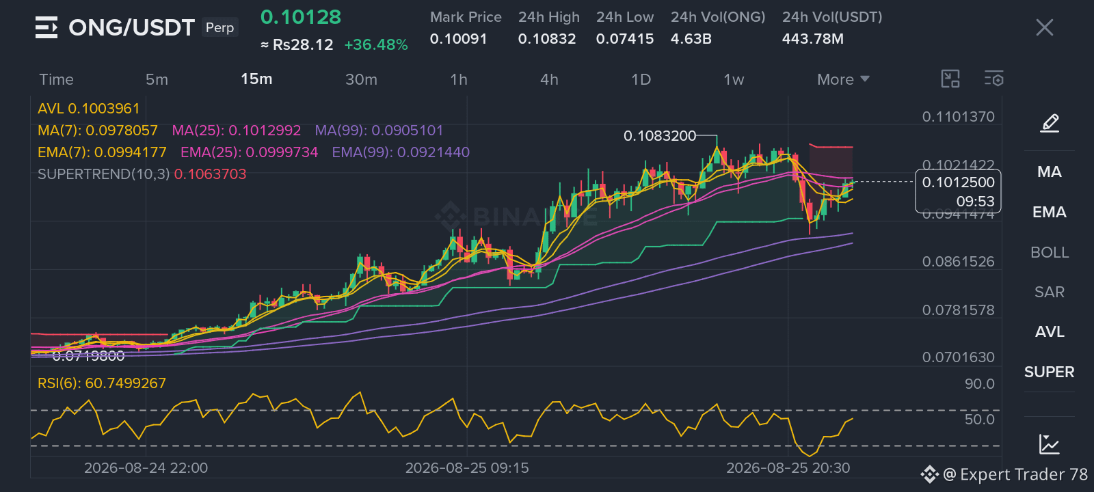Click the 24h Low value 0.07415
This screenshot has width=1094, height=492.
625,39
